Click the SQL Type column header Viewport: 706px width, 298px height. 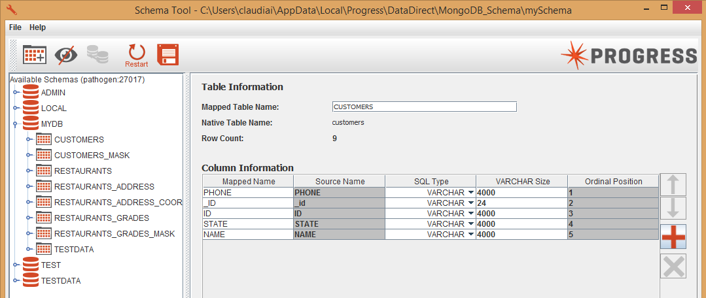click(431, 181)
